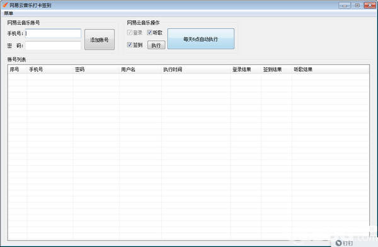The image size is (378, 247).
Task: Sort by the 手机号 column header
Action: pyautogui.click(x=50, y=70)
